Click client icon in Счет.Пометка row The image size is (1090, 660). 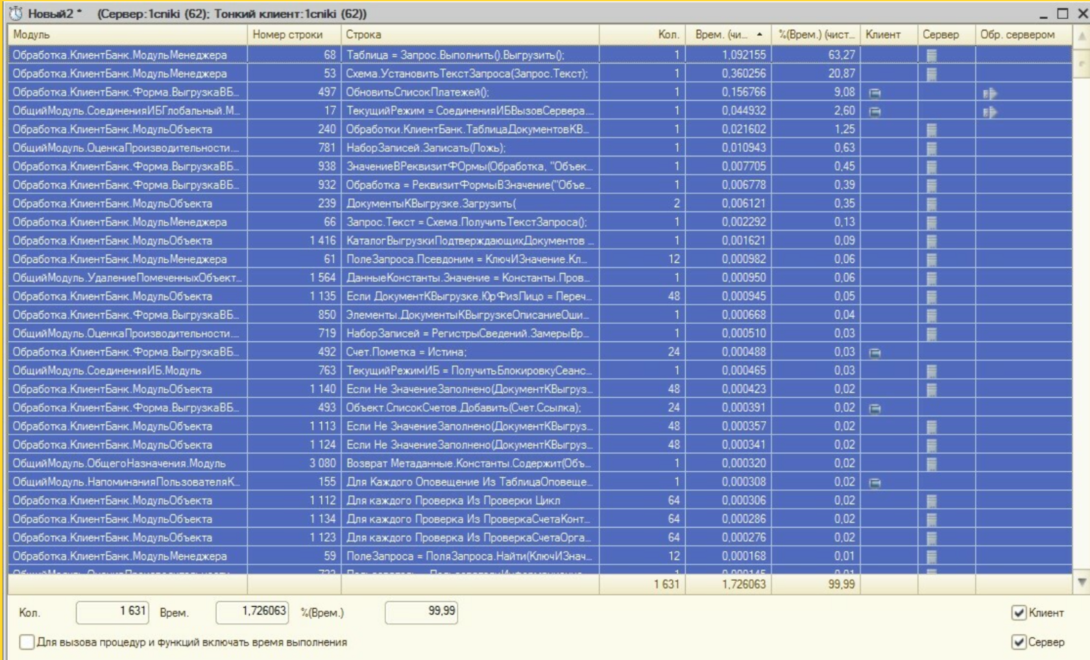[875, 352]
